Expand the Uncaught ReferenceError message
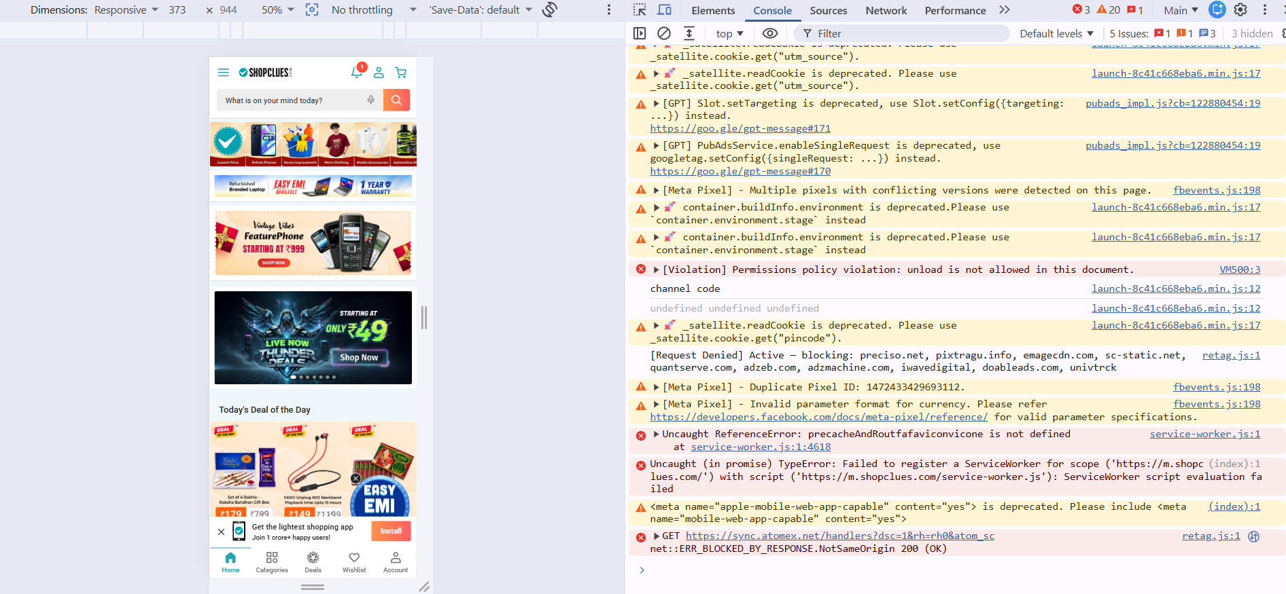Viewport: 1286px width, 594px height. point(656,434)
